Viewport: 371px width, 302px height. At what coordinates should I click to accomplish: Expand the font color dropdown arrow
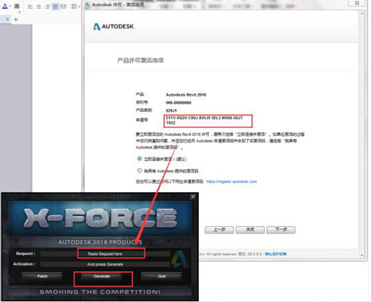point(10,7)
